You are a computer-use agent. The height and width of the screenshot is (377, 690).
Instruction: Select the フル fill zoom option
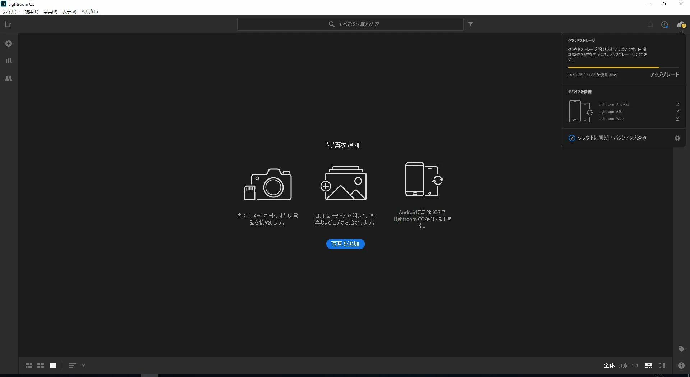coord(623,365)
